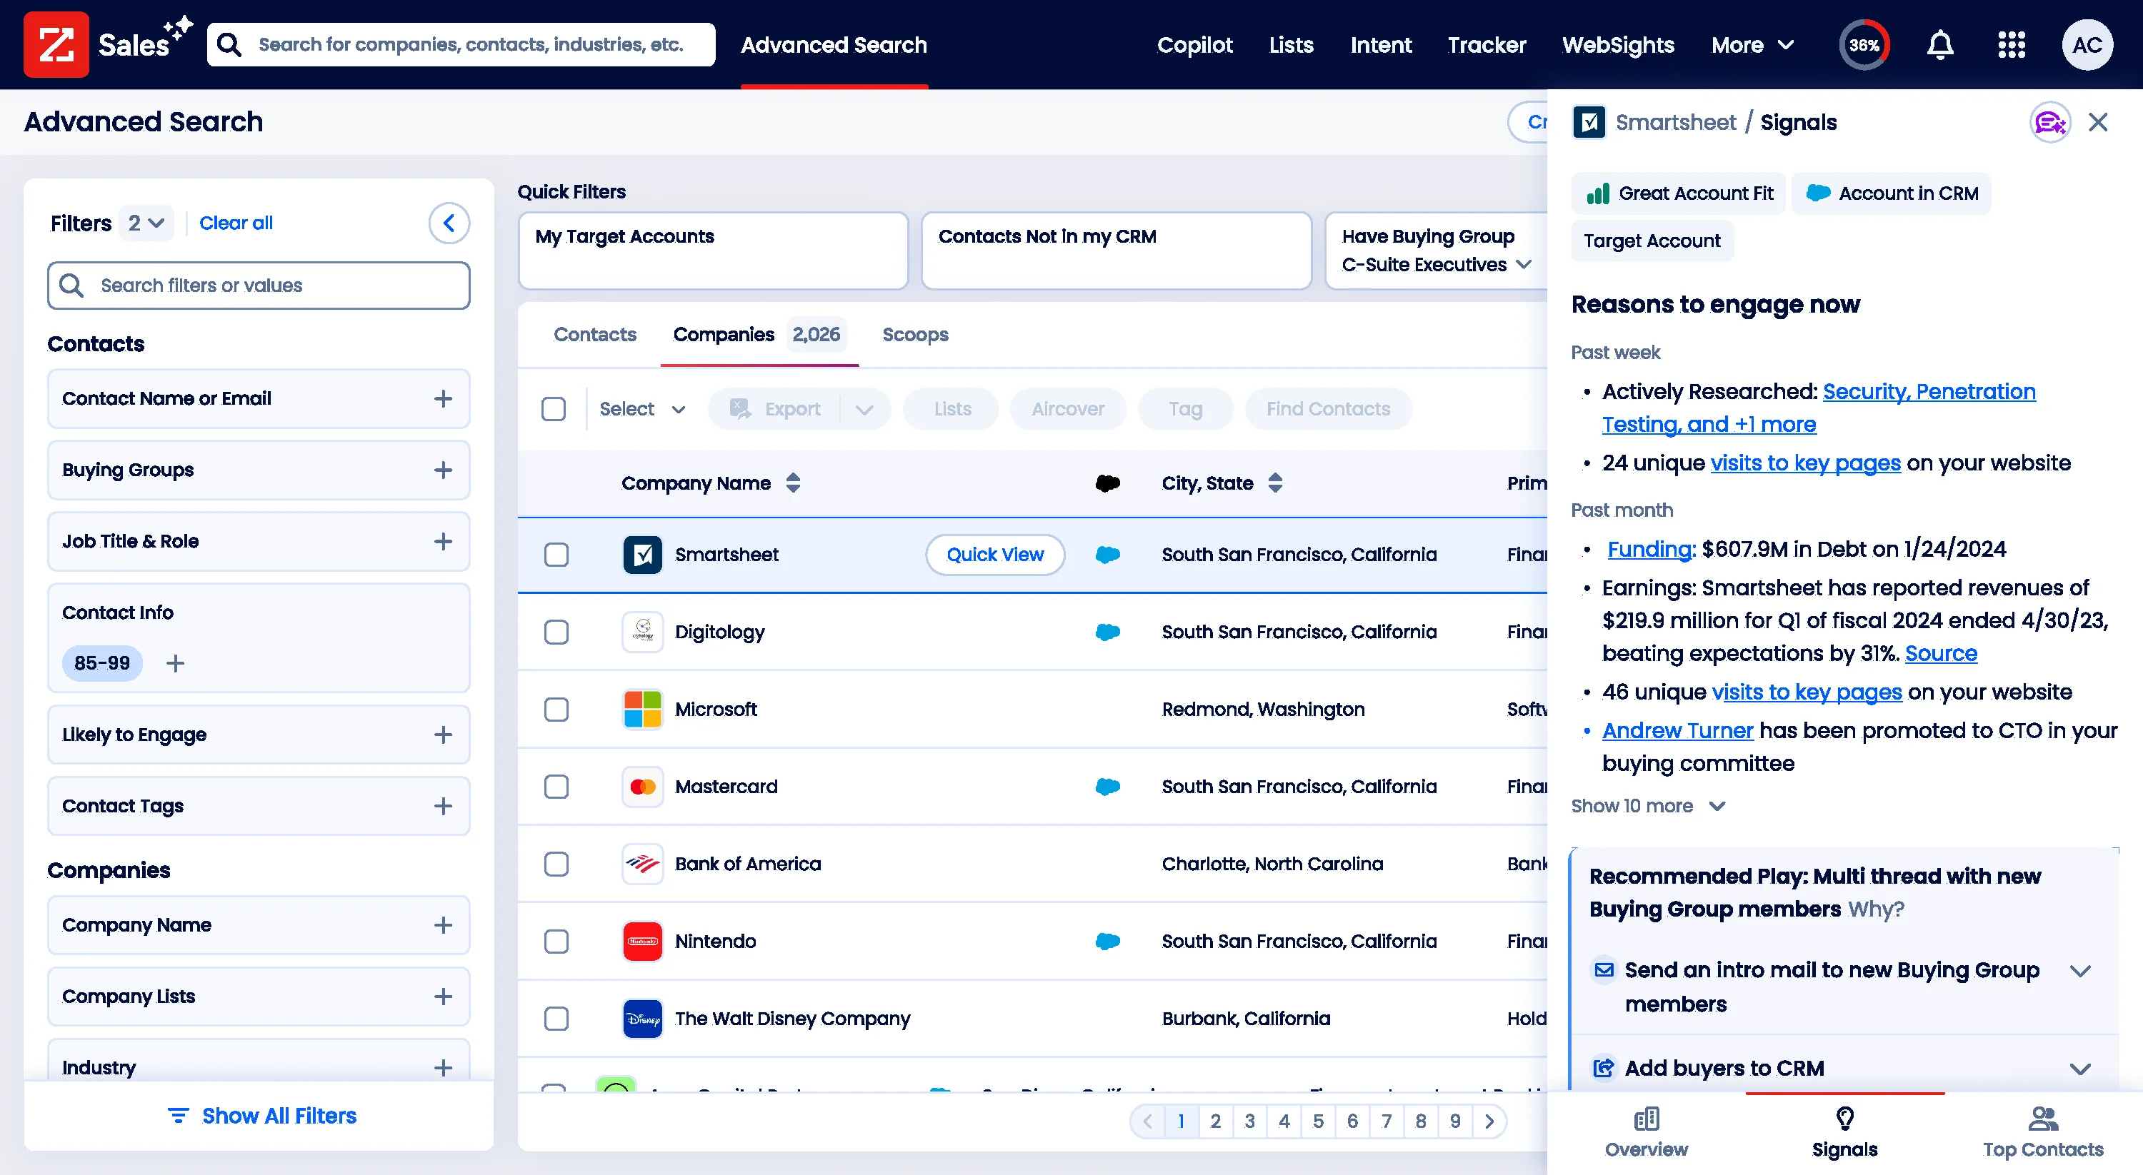The width and height of the screenshot is (2143, 1175).
Task: Open the apps grid icon
Action: pyautogui.click(x=2012, y=44)
